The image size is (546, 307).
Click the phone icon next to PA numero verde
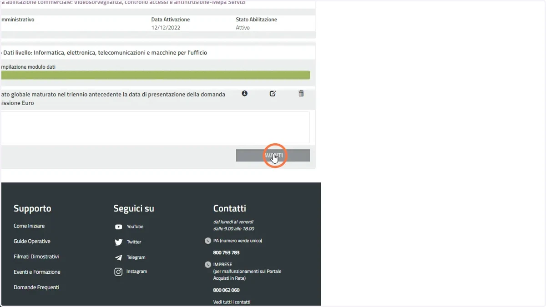click(208, 241)
